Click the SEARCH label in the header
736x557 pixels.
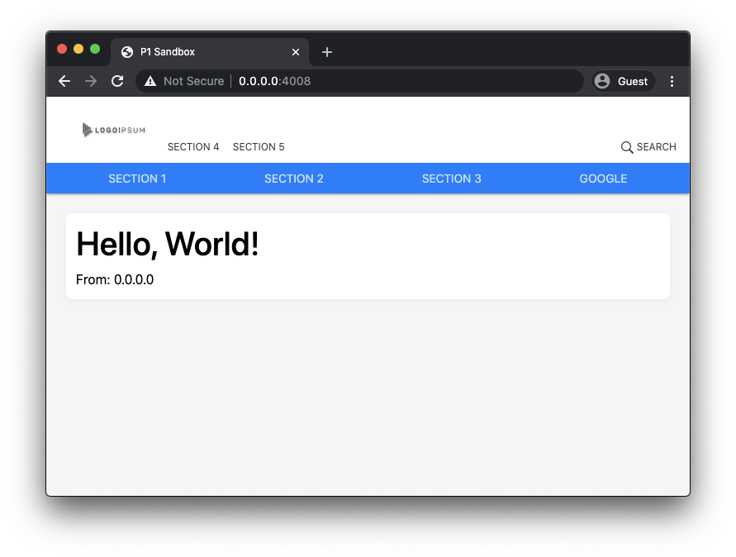(x=656, y=147)
